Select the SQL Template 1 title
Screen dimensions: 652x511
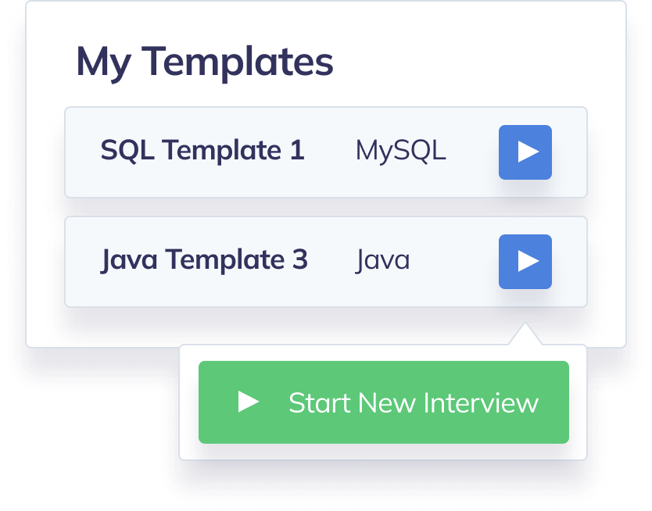pos(202,150)
